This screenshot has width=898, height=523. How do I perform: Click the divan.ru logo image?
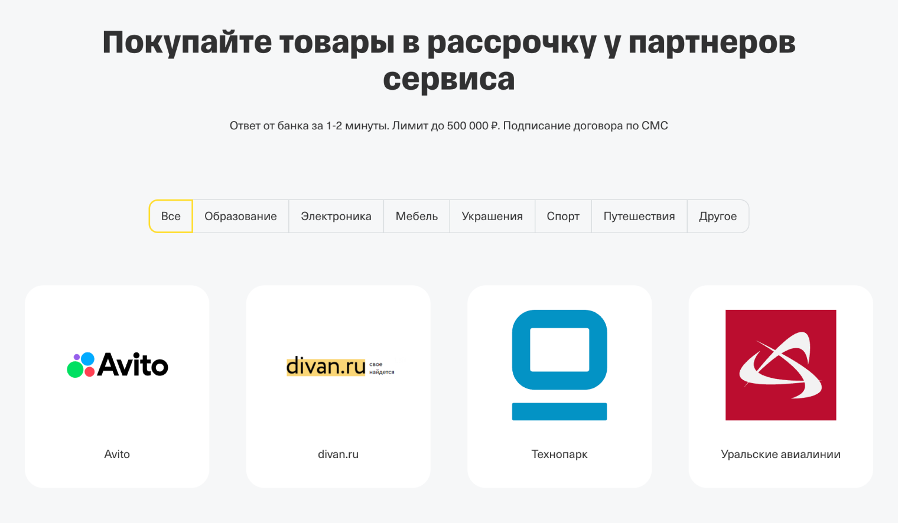[340, 367]
